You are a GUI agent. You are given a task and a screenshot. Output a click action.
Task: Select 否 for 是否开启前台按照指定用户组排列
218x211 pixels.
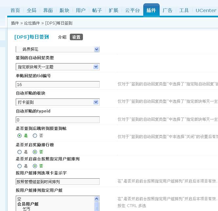pos(35,166)
